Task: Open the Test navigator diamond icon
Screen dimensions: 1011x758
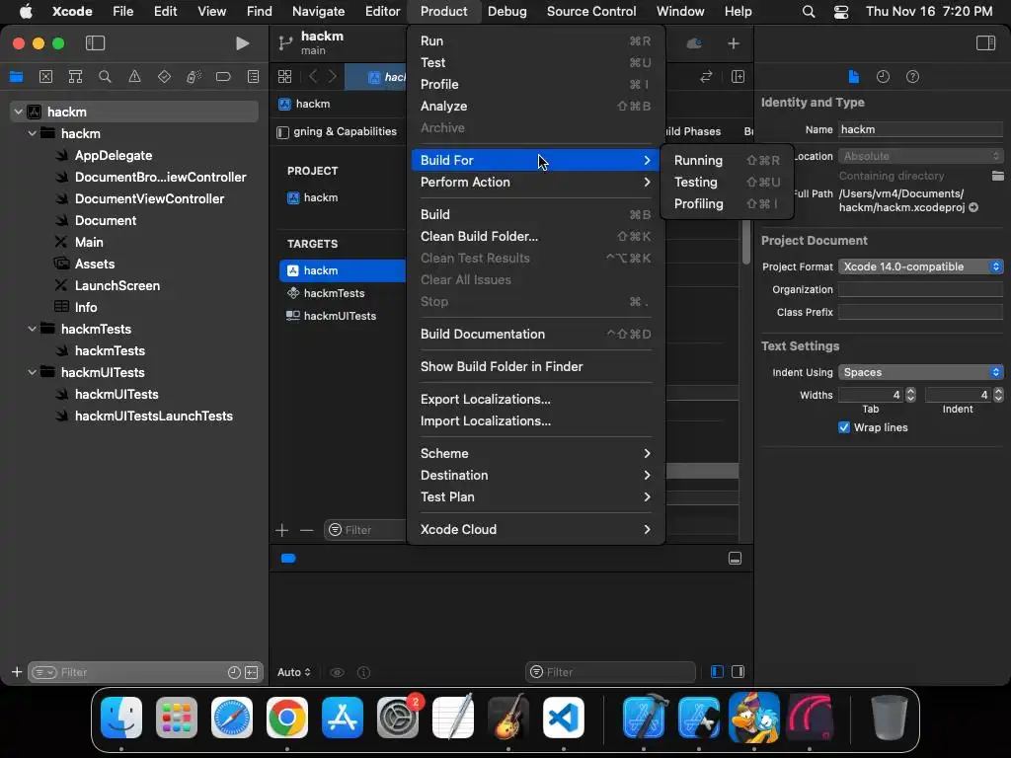Action: [x=165, y=77]
